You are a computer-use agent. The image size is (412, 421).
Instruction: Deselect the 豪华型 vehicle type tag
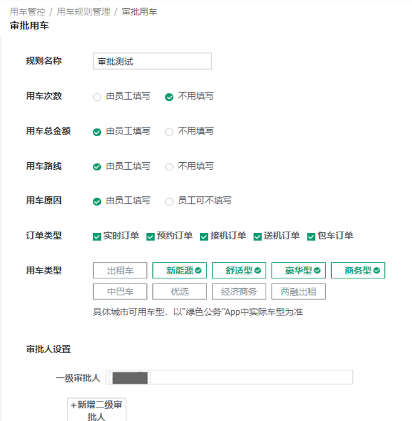pyautogui.click(x=299, y=271)
